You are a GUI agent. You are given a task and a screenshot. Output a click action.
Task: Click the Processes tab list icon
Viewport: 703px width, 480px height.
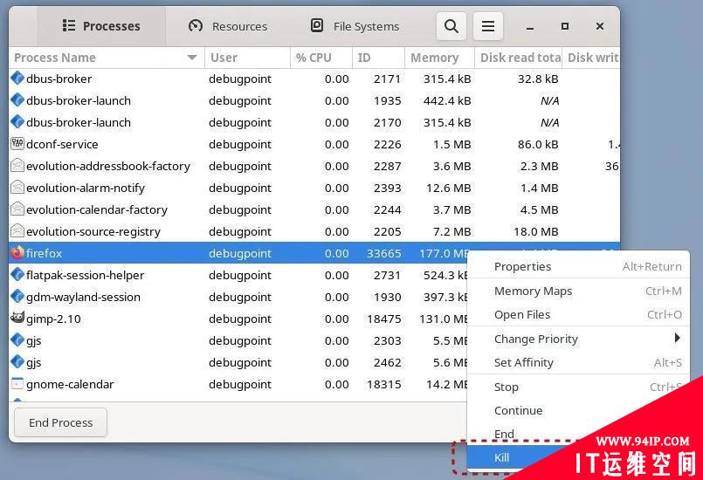69,25
